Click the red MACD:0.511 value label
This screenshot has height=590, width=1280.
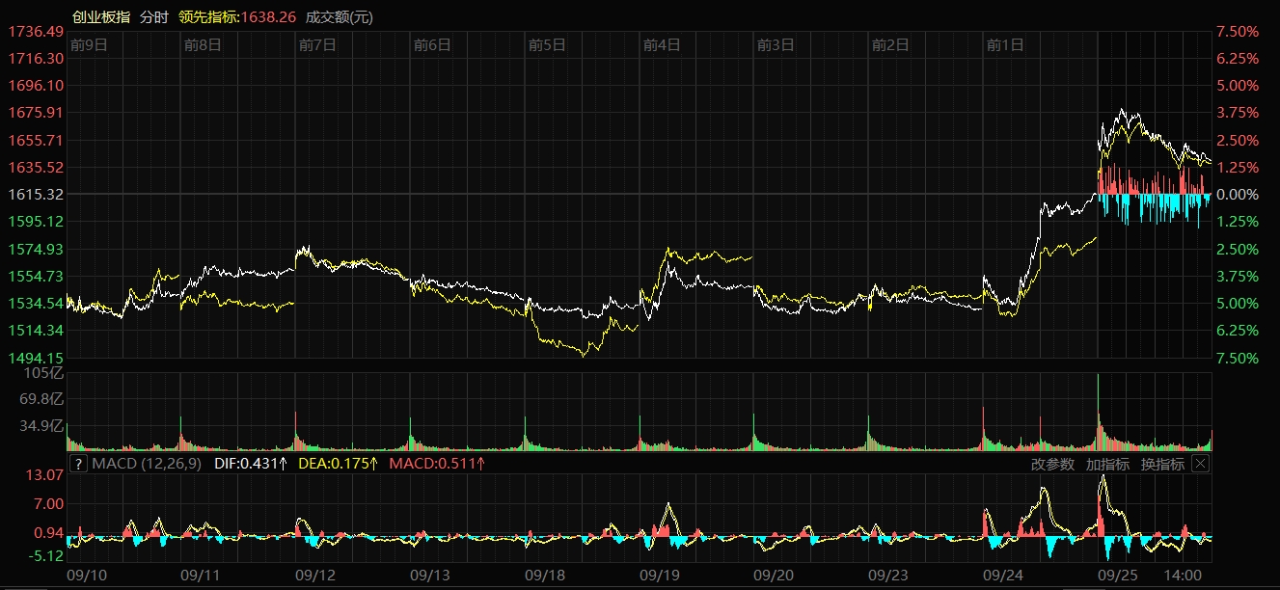click(437, 464)
